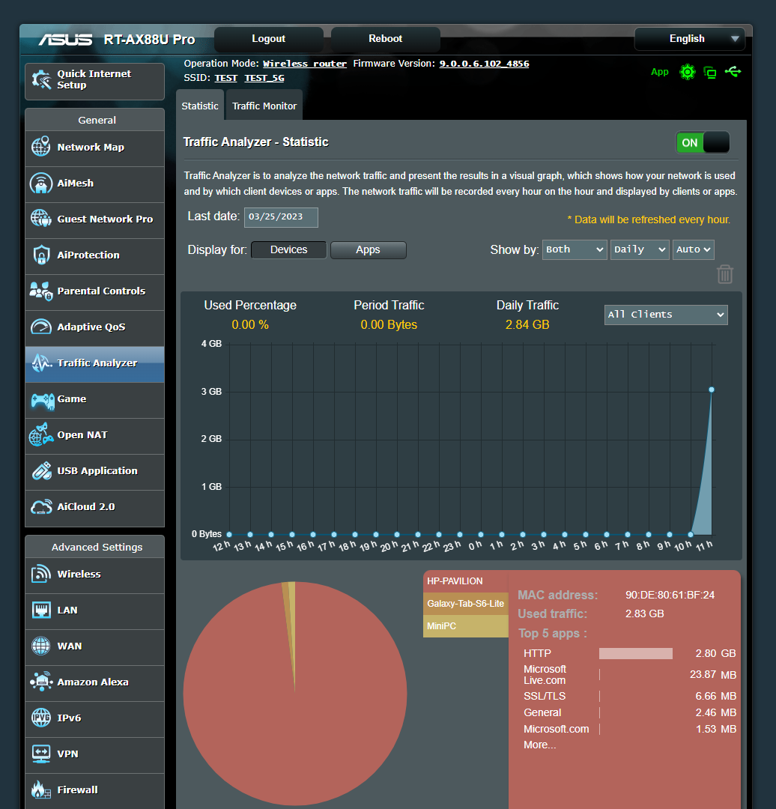The height and width of the screenshot is (809, 776).
Task: Click the USB status icon in header
Action: point(733,72)
